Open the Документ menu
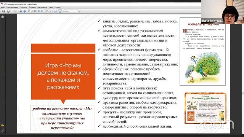 point(32,7)
